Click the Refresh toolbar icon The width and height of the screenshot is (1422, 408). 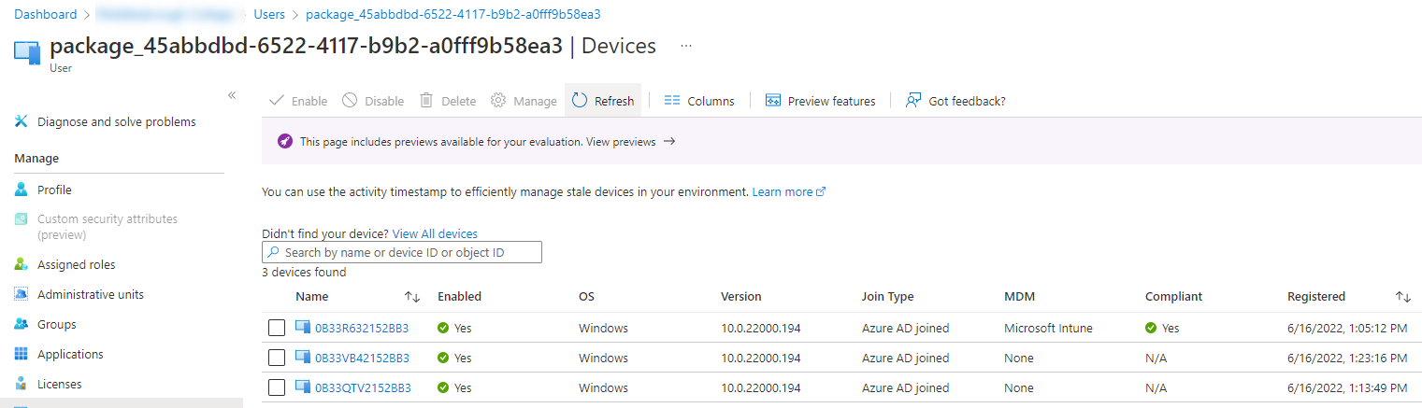[x=580, y=101]
